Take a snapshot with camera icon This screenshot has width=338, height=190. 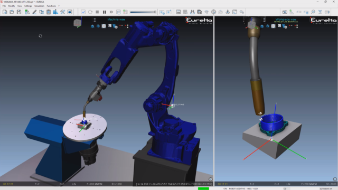point(285,12)
